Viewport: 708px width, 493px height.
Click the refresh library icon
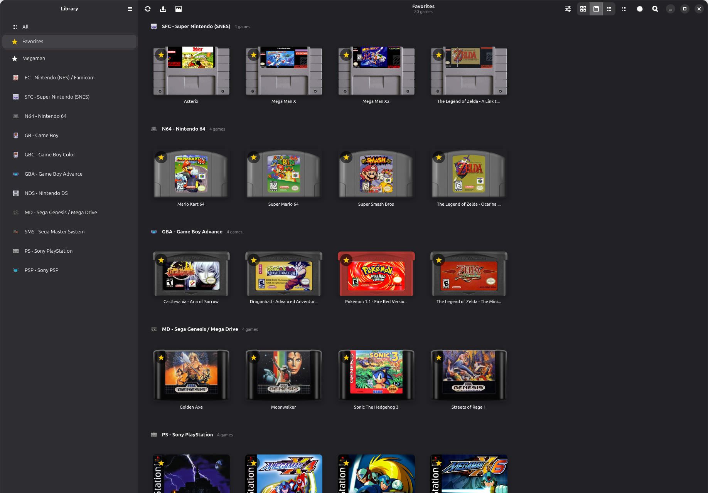[148, 9]
